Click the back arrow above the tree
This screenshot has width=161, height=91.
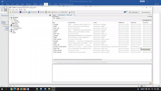(11, 15)
